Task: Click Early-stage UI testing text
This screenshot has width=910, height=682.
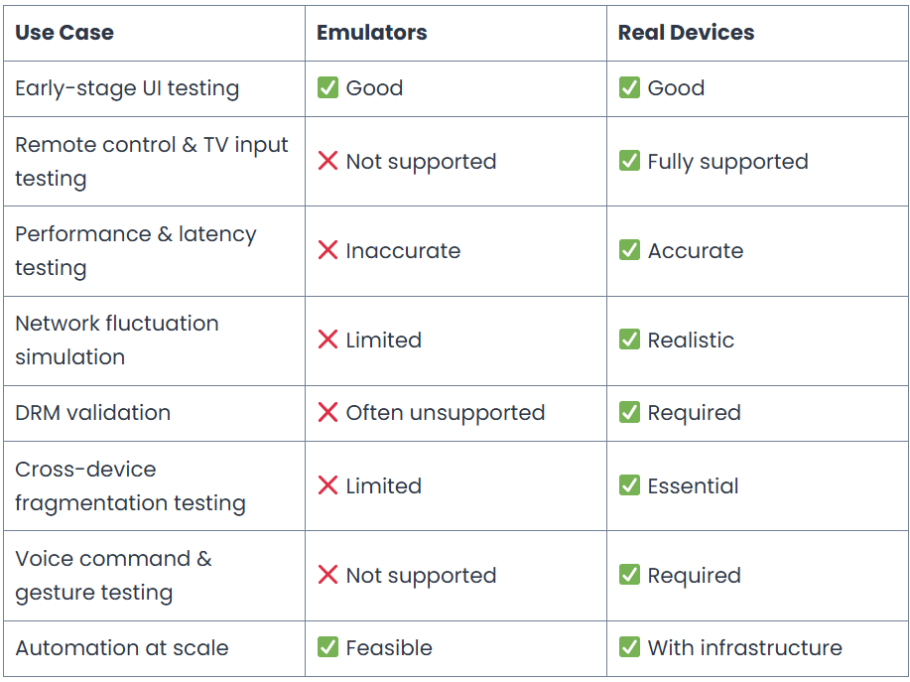Action: [x=127, y=88]
